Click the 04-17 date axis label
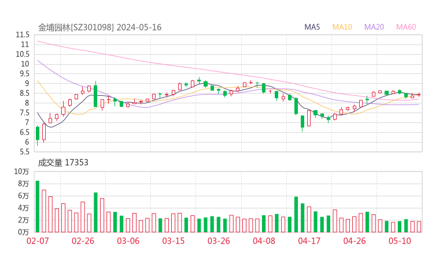The width and height of the screenshot is (428, 254). point(309,241)
